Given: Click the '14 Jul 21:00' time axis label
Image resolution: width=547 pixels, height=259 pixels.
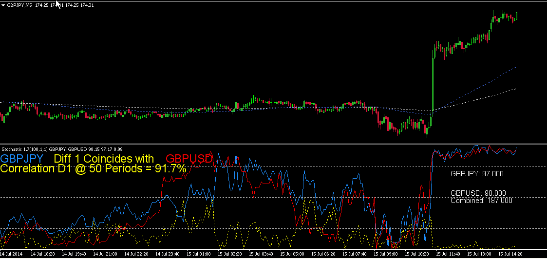Looking at the screenshot, I should click(105, 254).
